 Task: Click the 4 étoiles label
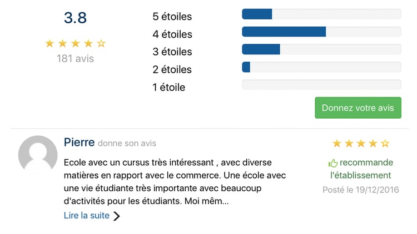pos(172,34)
